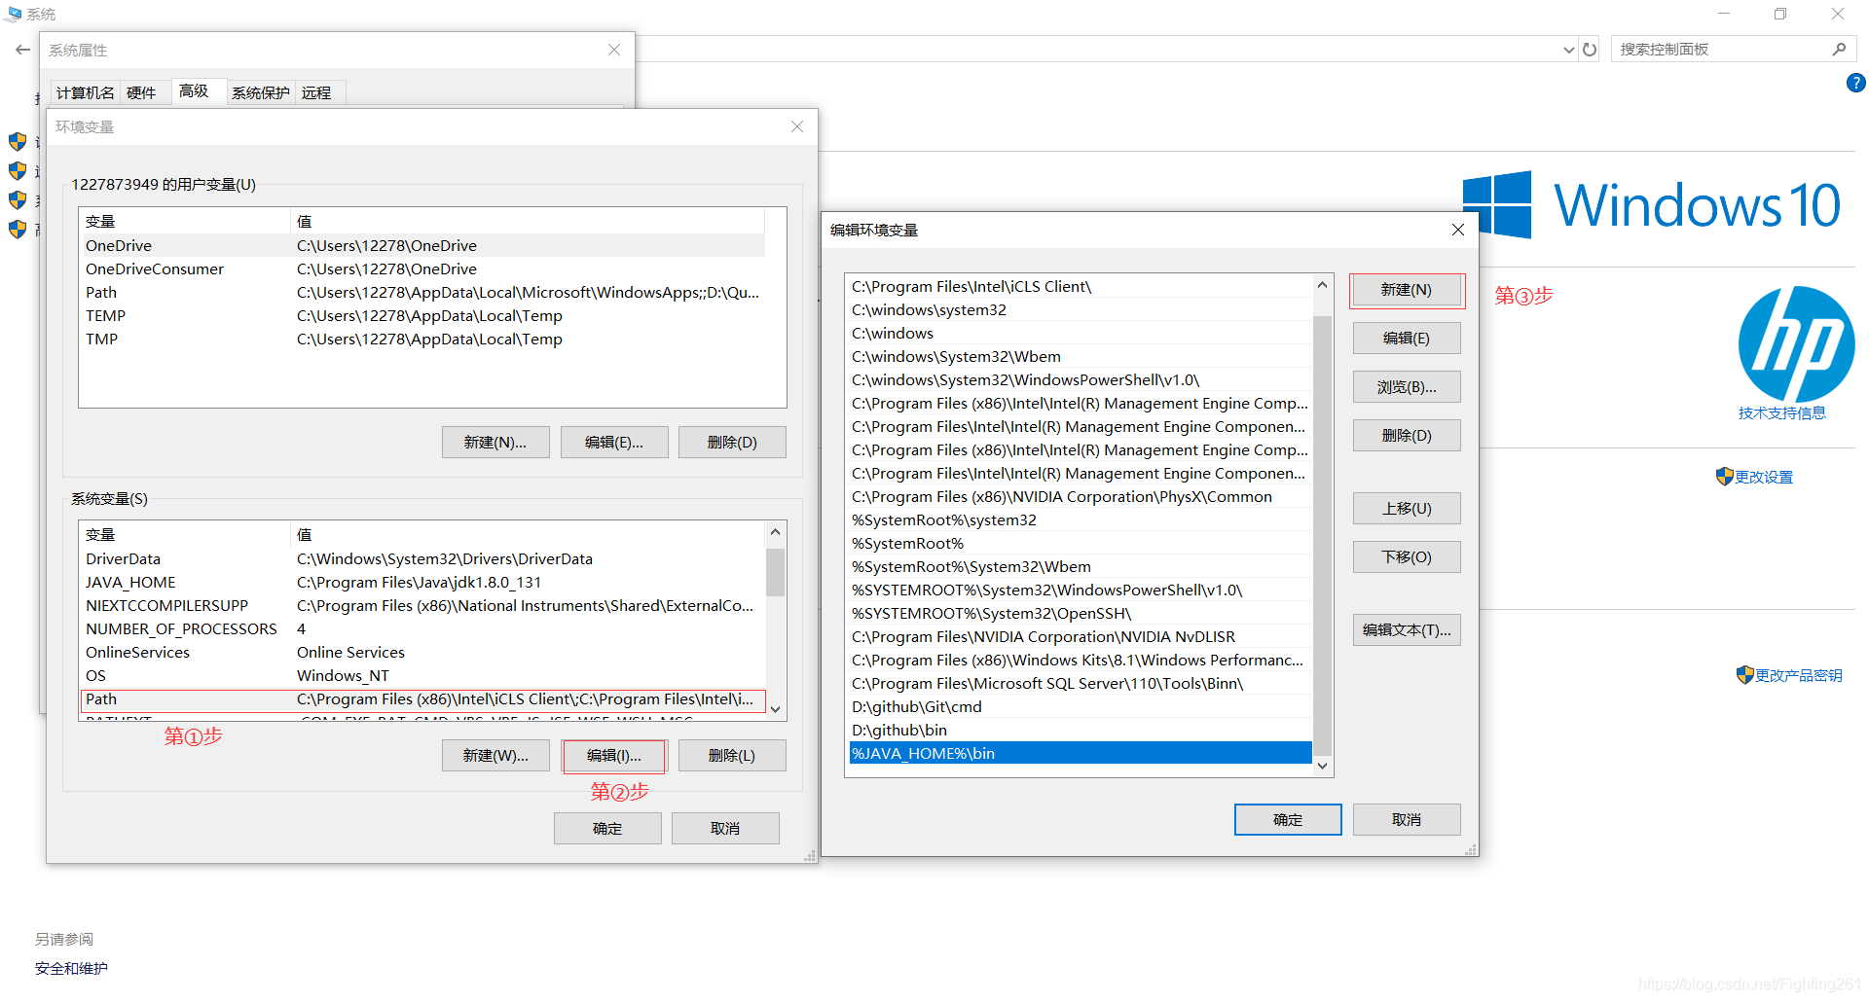Click 删除(D) in 编辑环境变量 dialog
The height and width of the screenshot is (1002, 1869).
[1407, 436]
